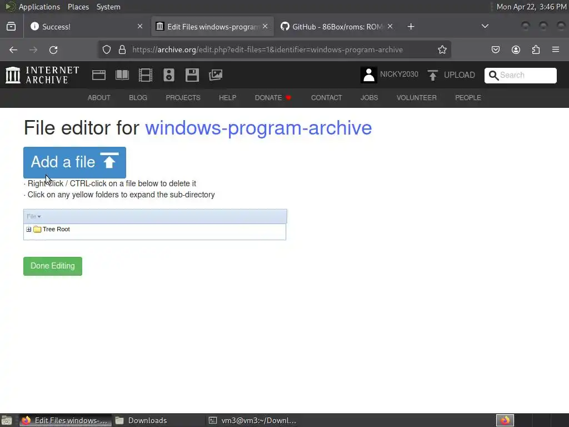Click the Internet Archive logo
This screenshot has width=569, height=427.
click(42, 75)
